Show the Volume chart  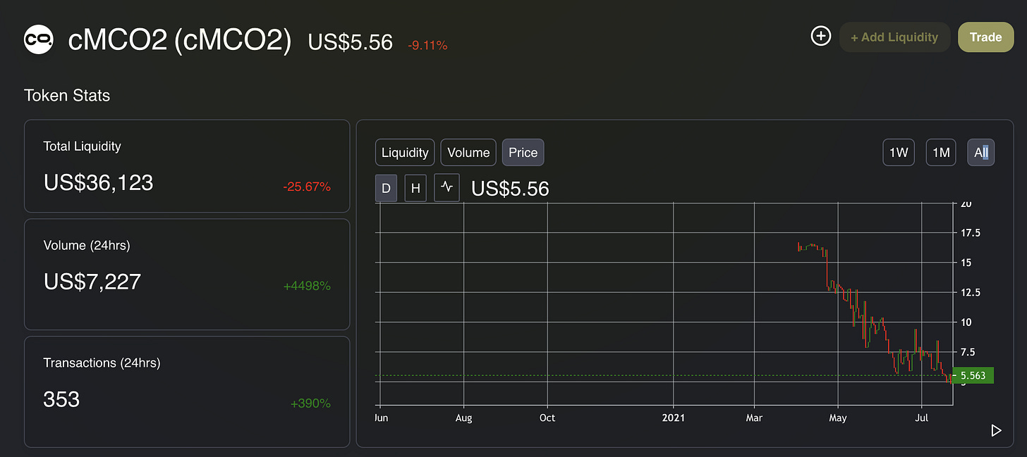click(468, 152)
